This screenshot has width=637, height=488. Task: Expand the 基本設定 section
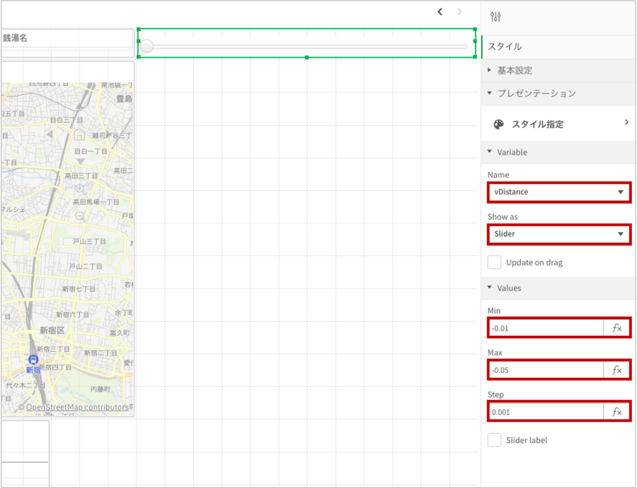click(x=514, y=70)
